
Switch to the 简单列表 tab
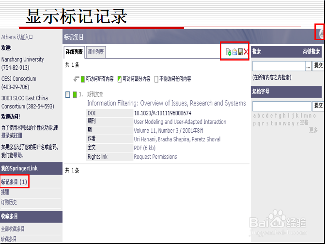(x=96, y=52)
